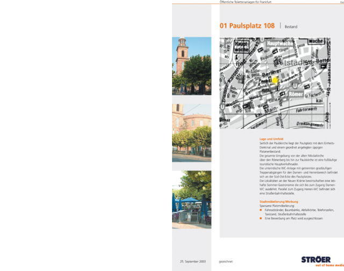
Task: Click the yellow location marker on the map
Action: [275, 80]
